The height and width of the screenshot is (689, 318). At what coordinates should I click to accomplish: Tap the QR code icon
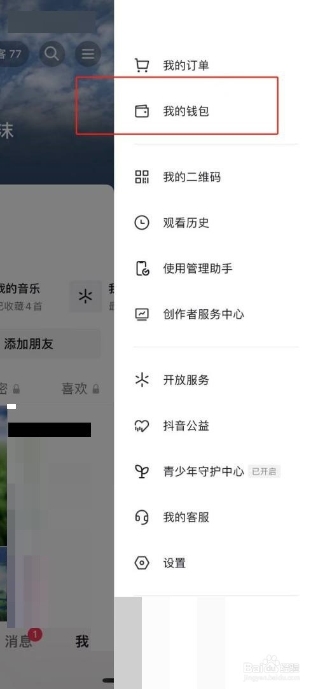point(141,177)
